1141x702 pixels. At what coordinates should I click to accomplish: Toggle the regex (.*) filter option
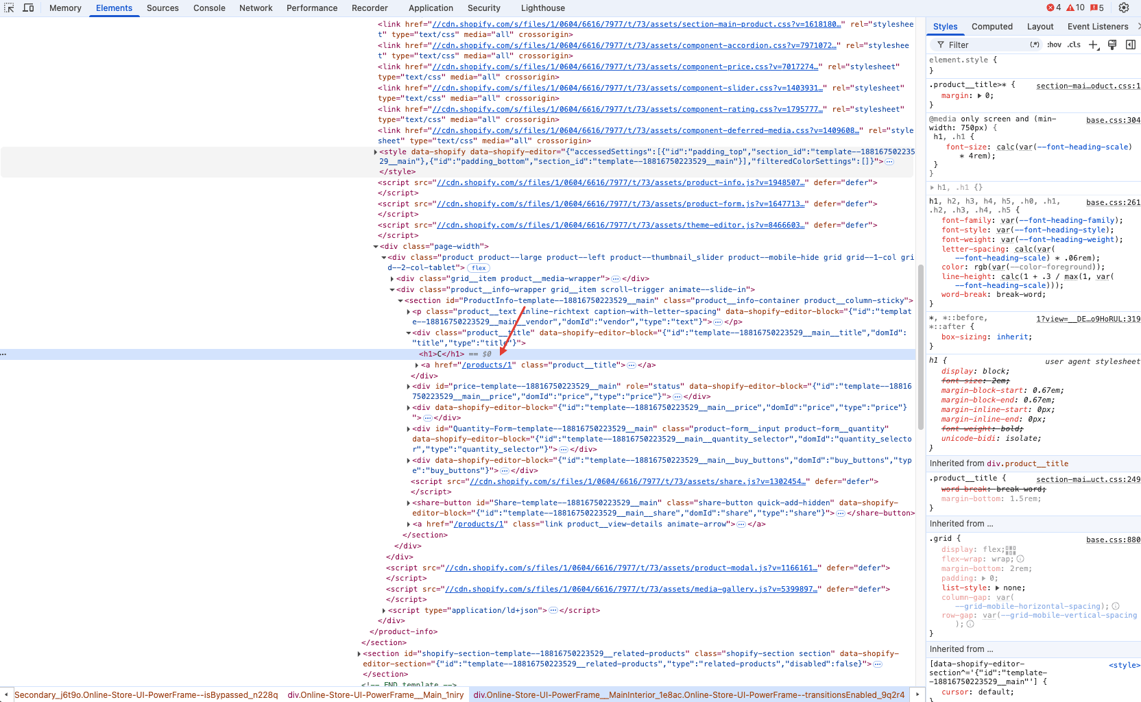[x=1035, y=45]
